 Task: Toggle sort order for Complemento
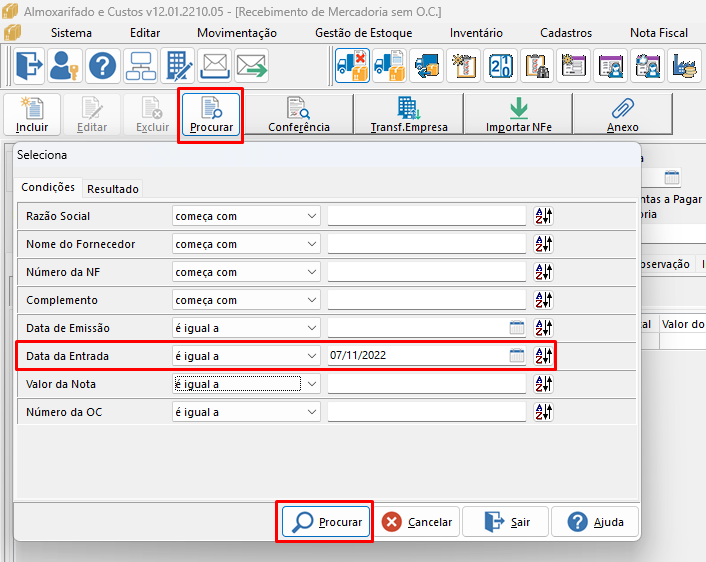coord(543,300)
